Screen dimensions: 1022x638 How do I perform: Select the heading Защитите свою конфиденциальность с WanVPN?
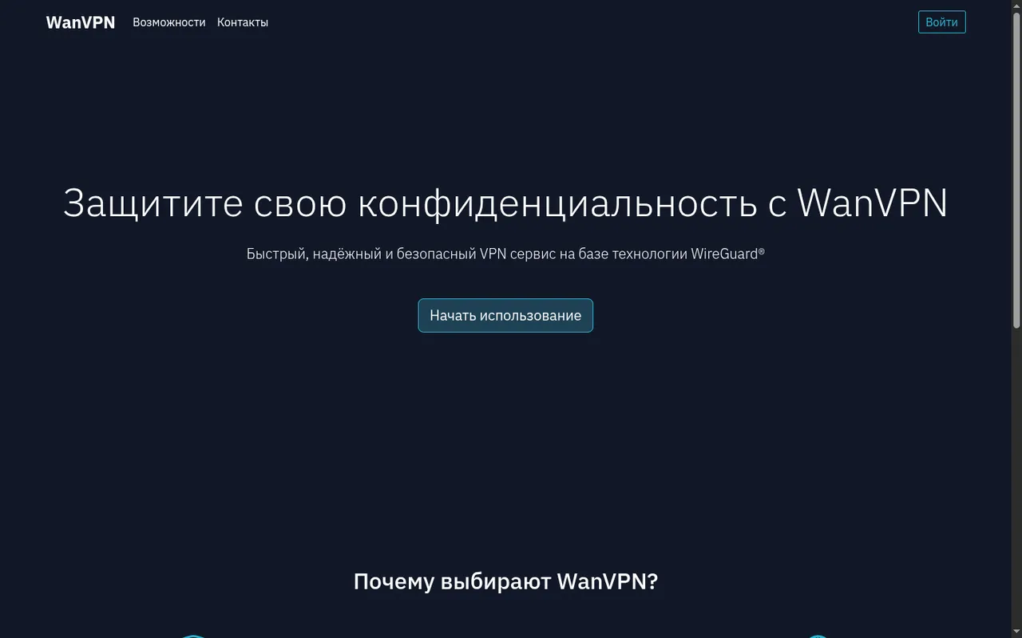(x=505, y=203)
